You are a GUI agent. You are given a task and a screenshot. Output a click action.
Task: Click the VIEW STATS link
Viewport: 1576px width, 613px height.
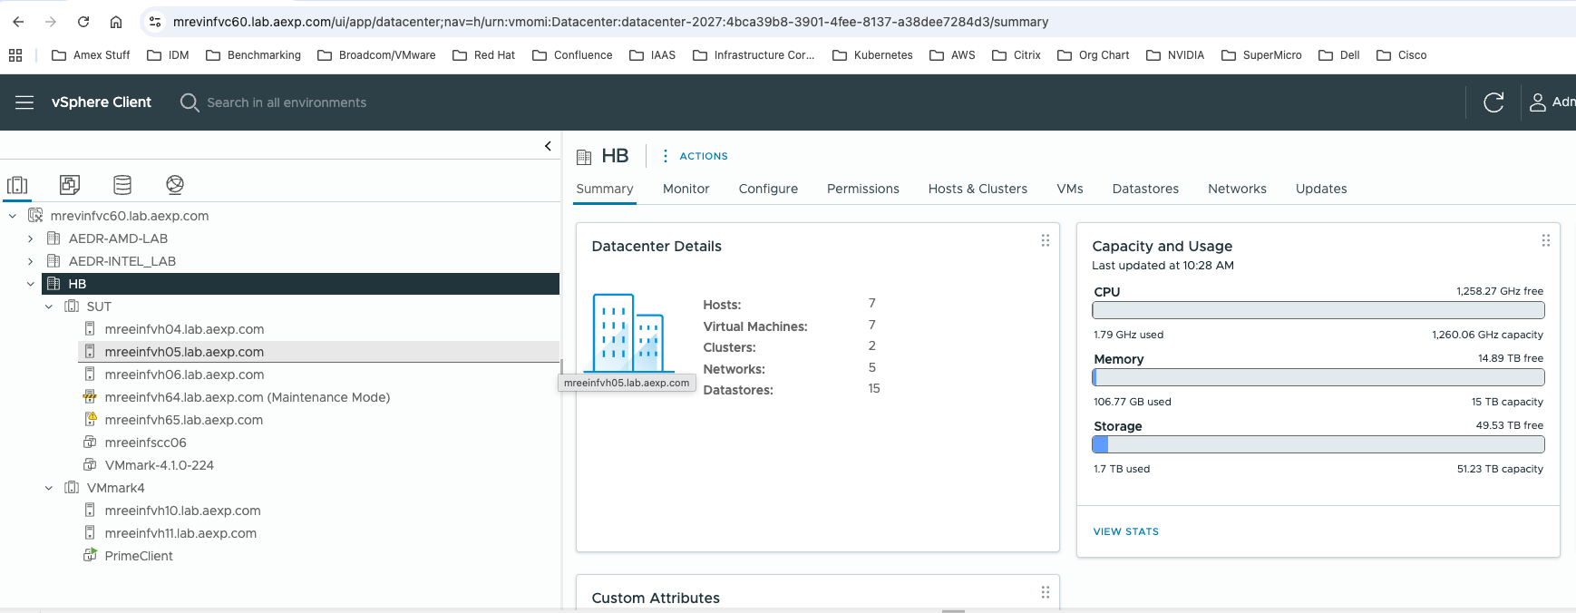(1125, 531)
